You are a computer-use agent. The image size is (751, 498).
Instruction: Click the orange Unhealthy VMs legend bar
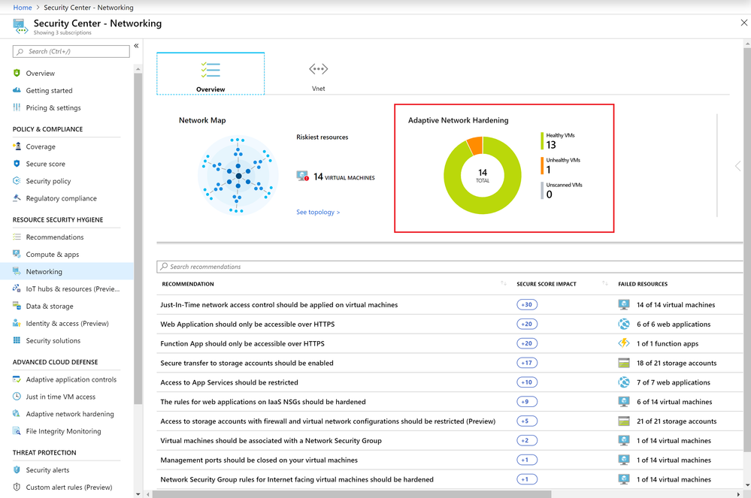point(542,166)
